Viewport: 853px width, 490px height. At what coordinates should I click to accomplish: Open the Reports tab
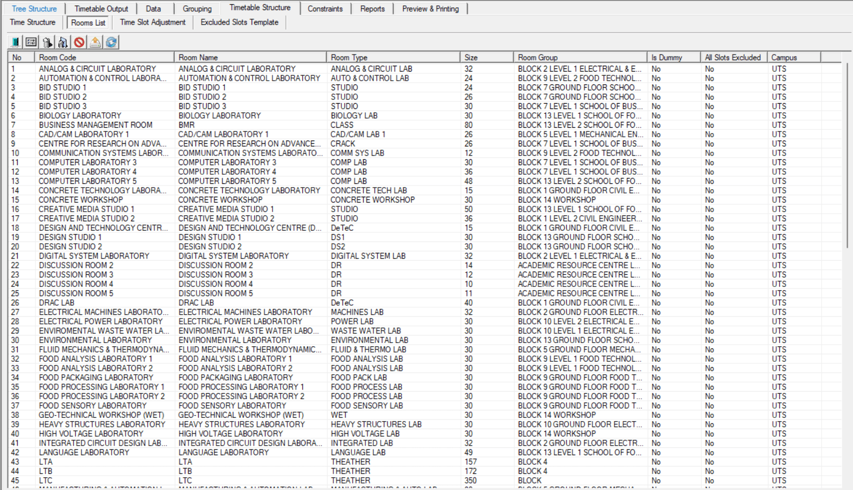pos(372,9)
